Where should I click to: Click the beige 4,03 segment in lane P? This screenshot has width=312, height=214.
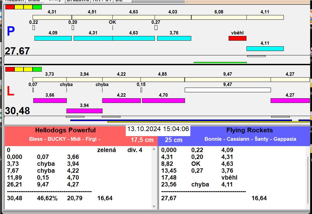tap(173, 17)
